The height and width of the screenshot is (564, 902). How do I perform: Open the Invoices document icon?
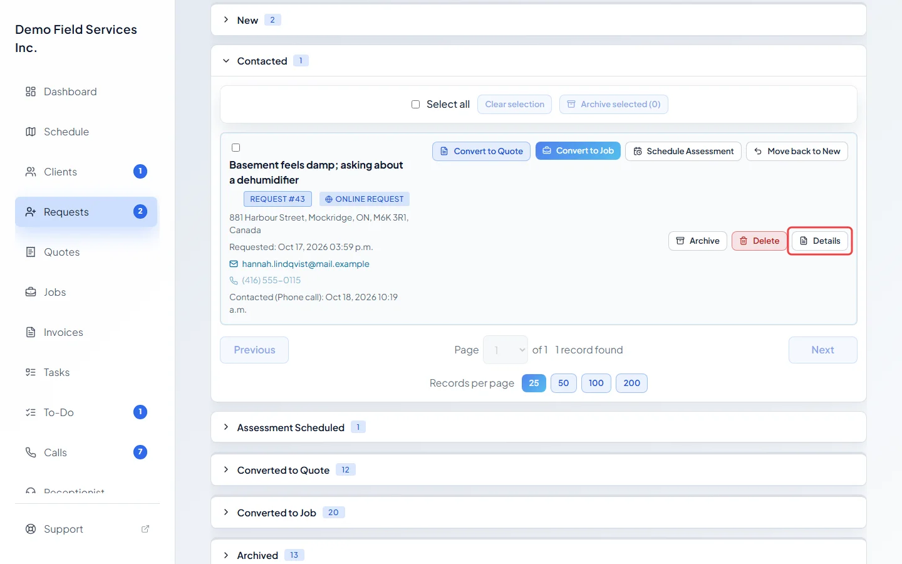pos(31,332)
